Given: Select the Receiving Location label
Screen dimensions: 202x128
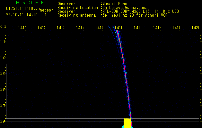Looking at the screenshot, I should tap(78, 7).
